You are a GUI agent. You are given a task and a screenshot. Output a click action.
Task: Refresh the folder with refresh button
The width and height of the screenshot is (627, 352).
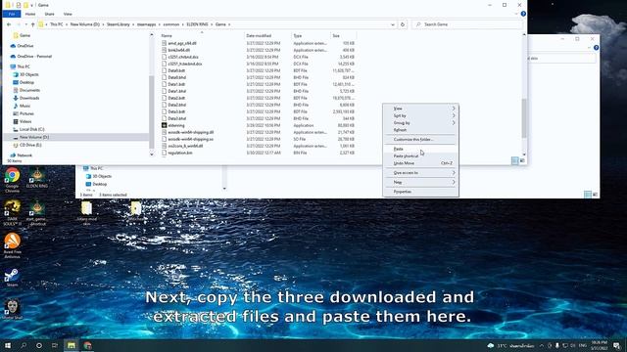403,24
